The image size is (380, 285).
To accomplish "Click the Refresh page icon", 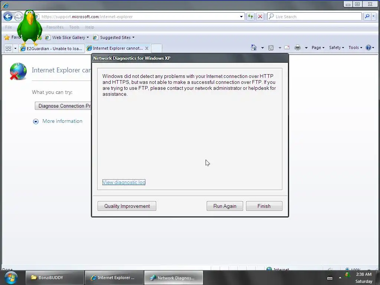I will [250, 16].
